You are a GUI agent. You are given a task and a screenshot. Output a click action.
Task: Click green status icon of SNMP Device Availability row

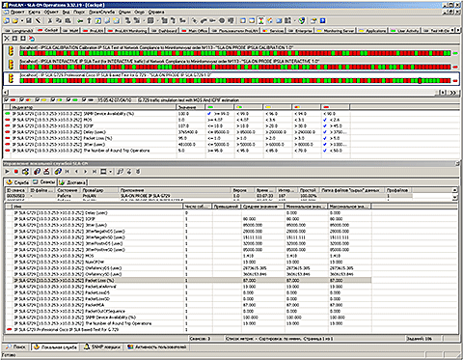coord(8,114)
